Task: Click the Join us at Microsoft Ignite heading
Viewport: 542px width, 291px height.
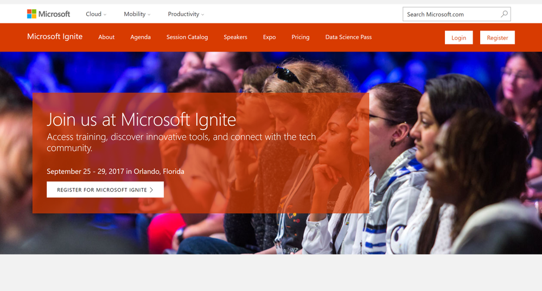Action: point(142,120)
